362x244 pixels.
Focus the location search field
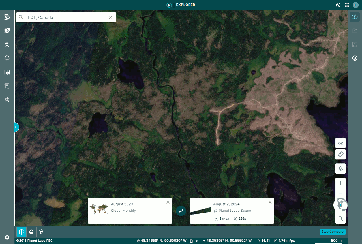pos(66,17)
